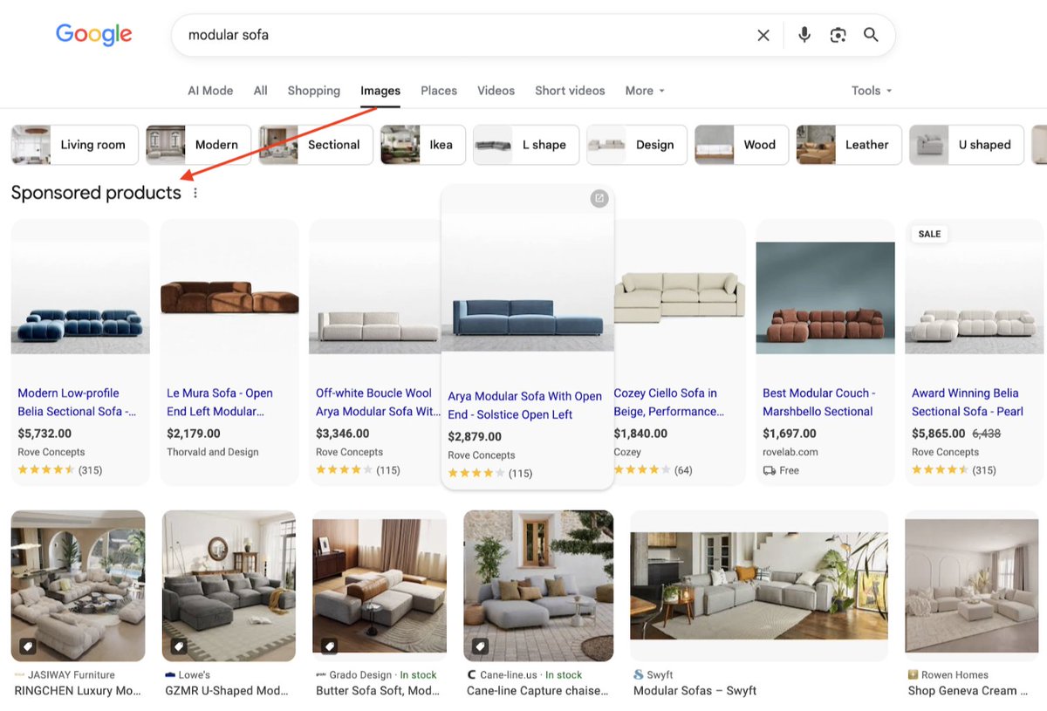The width and height of the screenshot is (1047, 711).
Task: Open Lowe's gray U-shaped sofa image
Action: [229, 585]
